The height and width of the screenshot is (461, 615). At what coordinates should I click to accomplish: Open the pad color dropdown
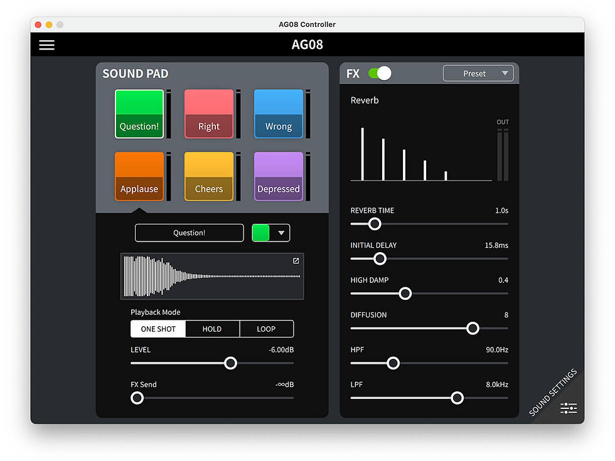pyautogui.click(x=271, y=233)
